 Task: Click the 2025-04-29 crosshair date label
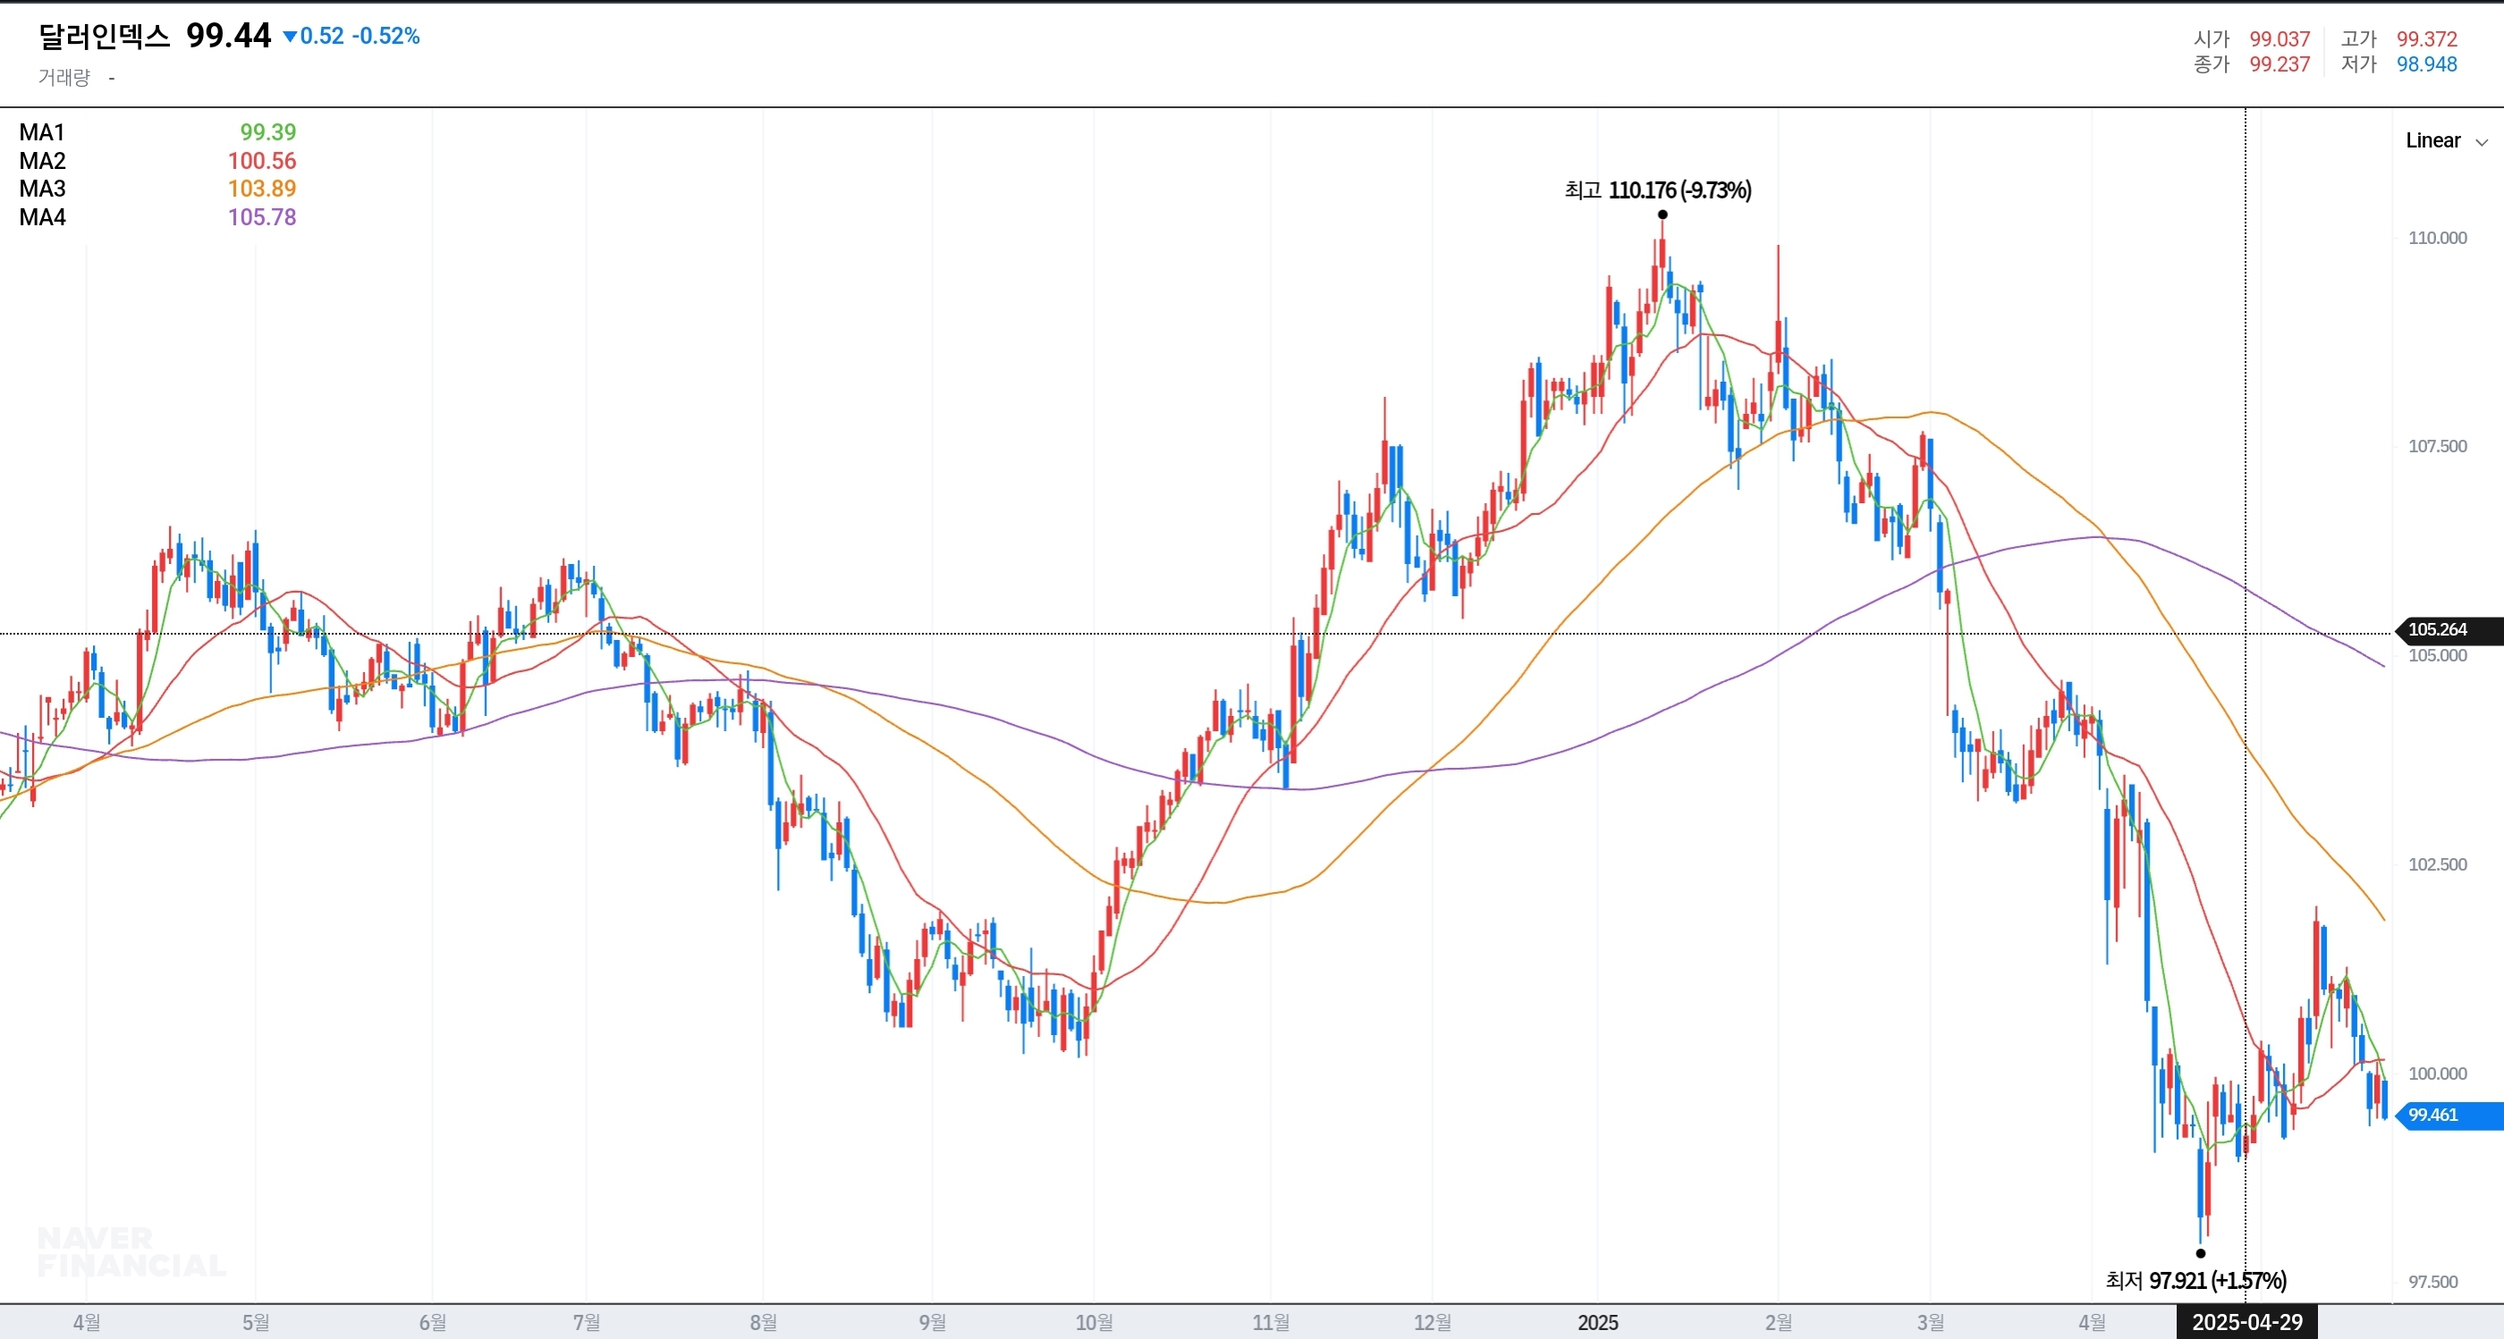pos(2246,1323)
